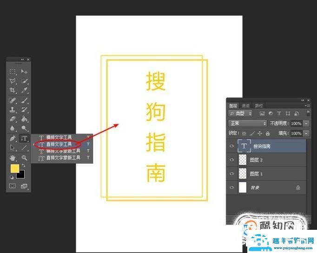Select the Hand tool

tap(13, 158)
